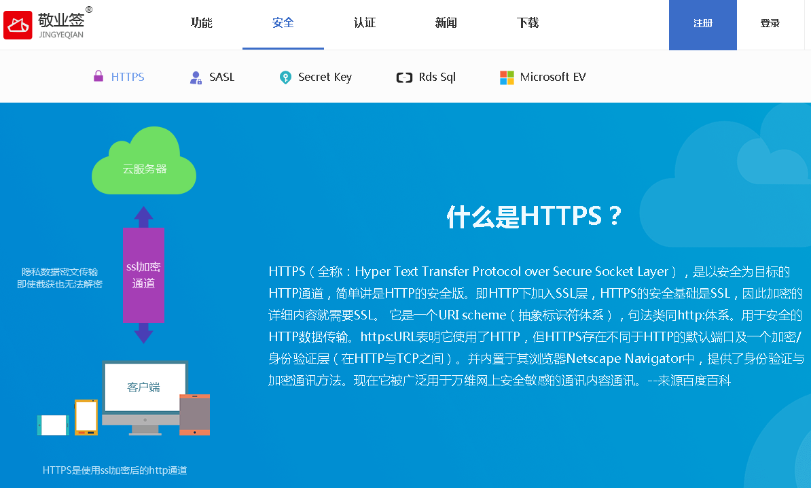Click the Rds Sql bracket icon
This screenshot has height=488, width=811.
click(x=404, y=77)
